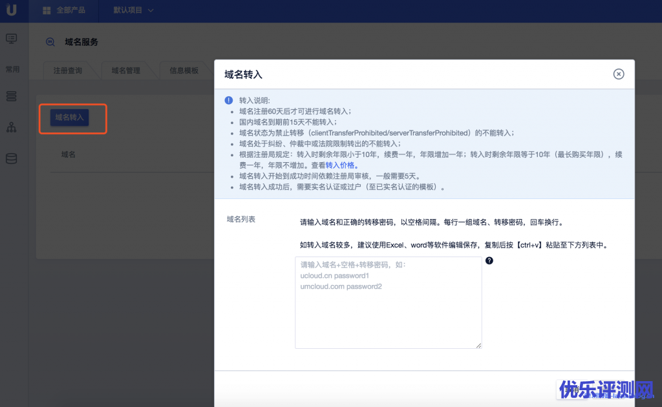Click the textarea resize handle corner
Image resolution: width=662 pixels, height=407 pixels.
click(x=479, y=346)
